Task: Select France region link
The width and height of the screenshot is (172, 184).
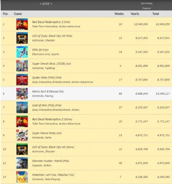Action: pyautogui.click(x=147, y=8)
